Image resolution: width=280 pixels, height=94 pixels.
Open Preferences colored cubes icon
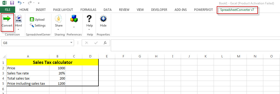pos(74,18)
